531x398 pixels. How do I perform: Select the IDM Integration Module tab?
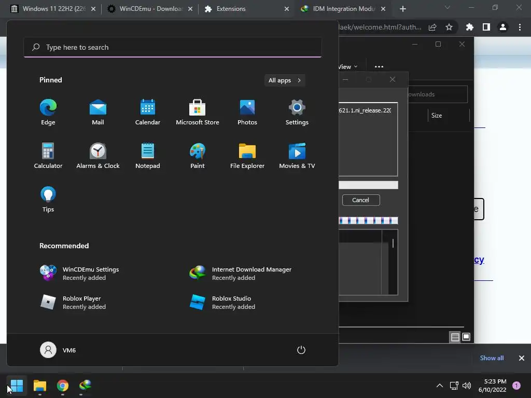coord(343,9)
